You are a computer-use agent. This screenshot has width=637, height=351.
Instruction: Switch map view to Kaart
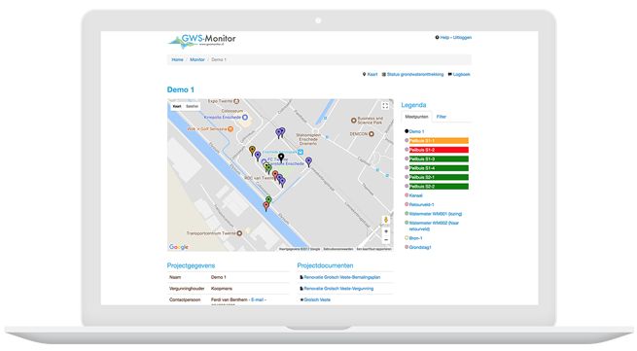(177, 106)
